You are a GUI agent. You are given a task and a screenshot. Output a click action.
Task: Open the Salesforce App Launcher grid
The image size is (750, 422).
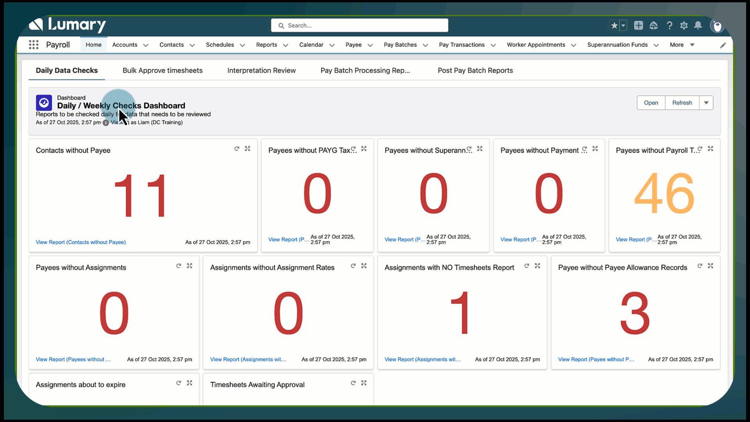(34, 45)
